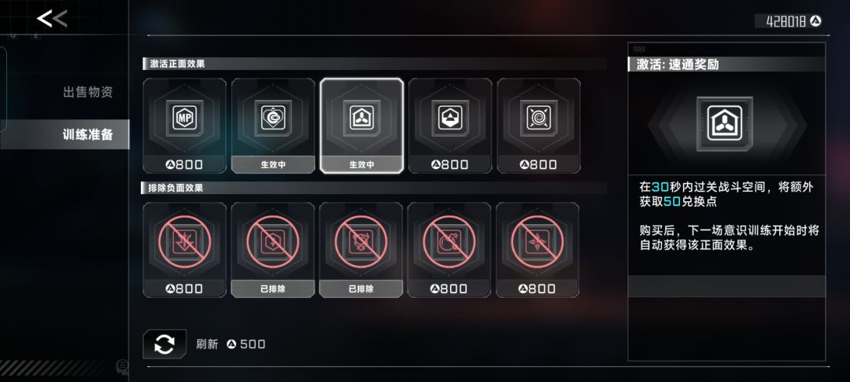This screenshot has width=850, height=382.
Task: Click the large speed-clear reward preview image
Action: 724,124
